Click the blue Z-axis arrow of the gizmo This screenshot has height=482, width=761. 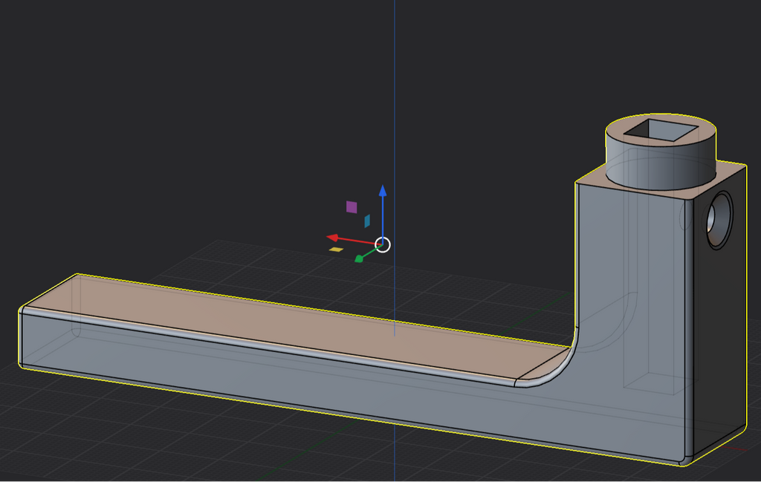[383, 192]
